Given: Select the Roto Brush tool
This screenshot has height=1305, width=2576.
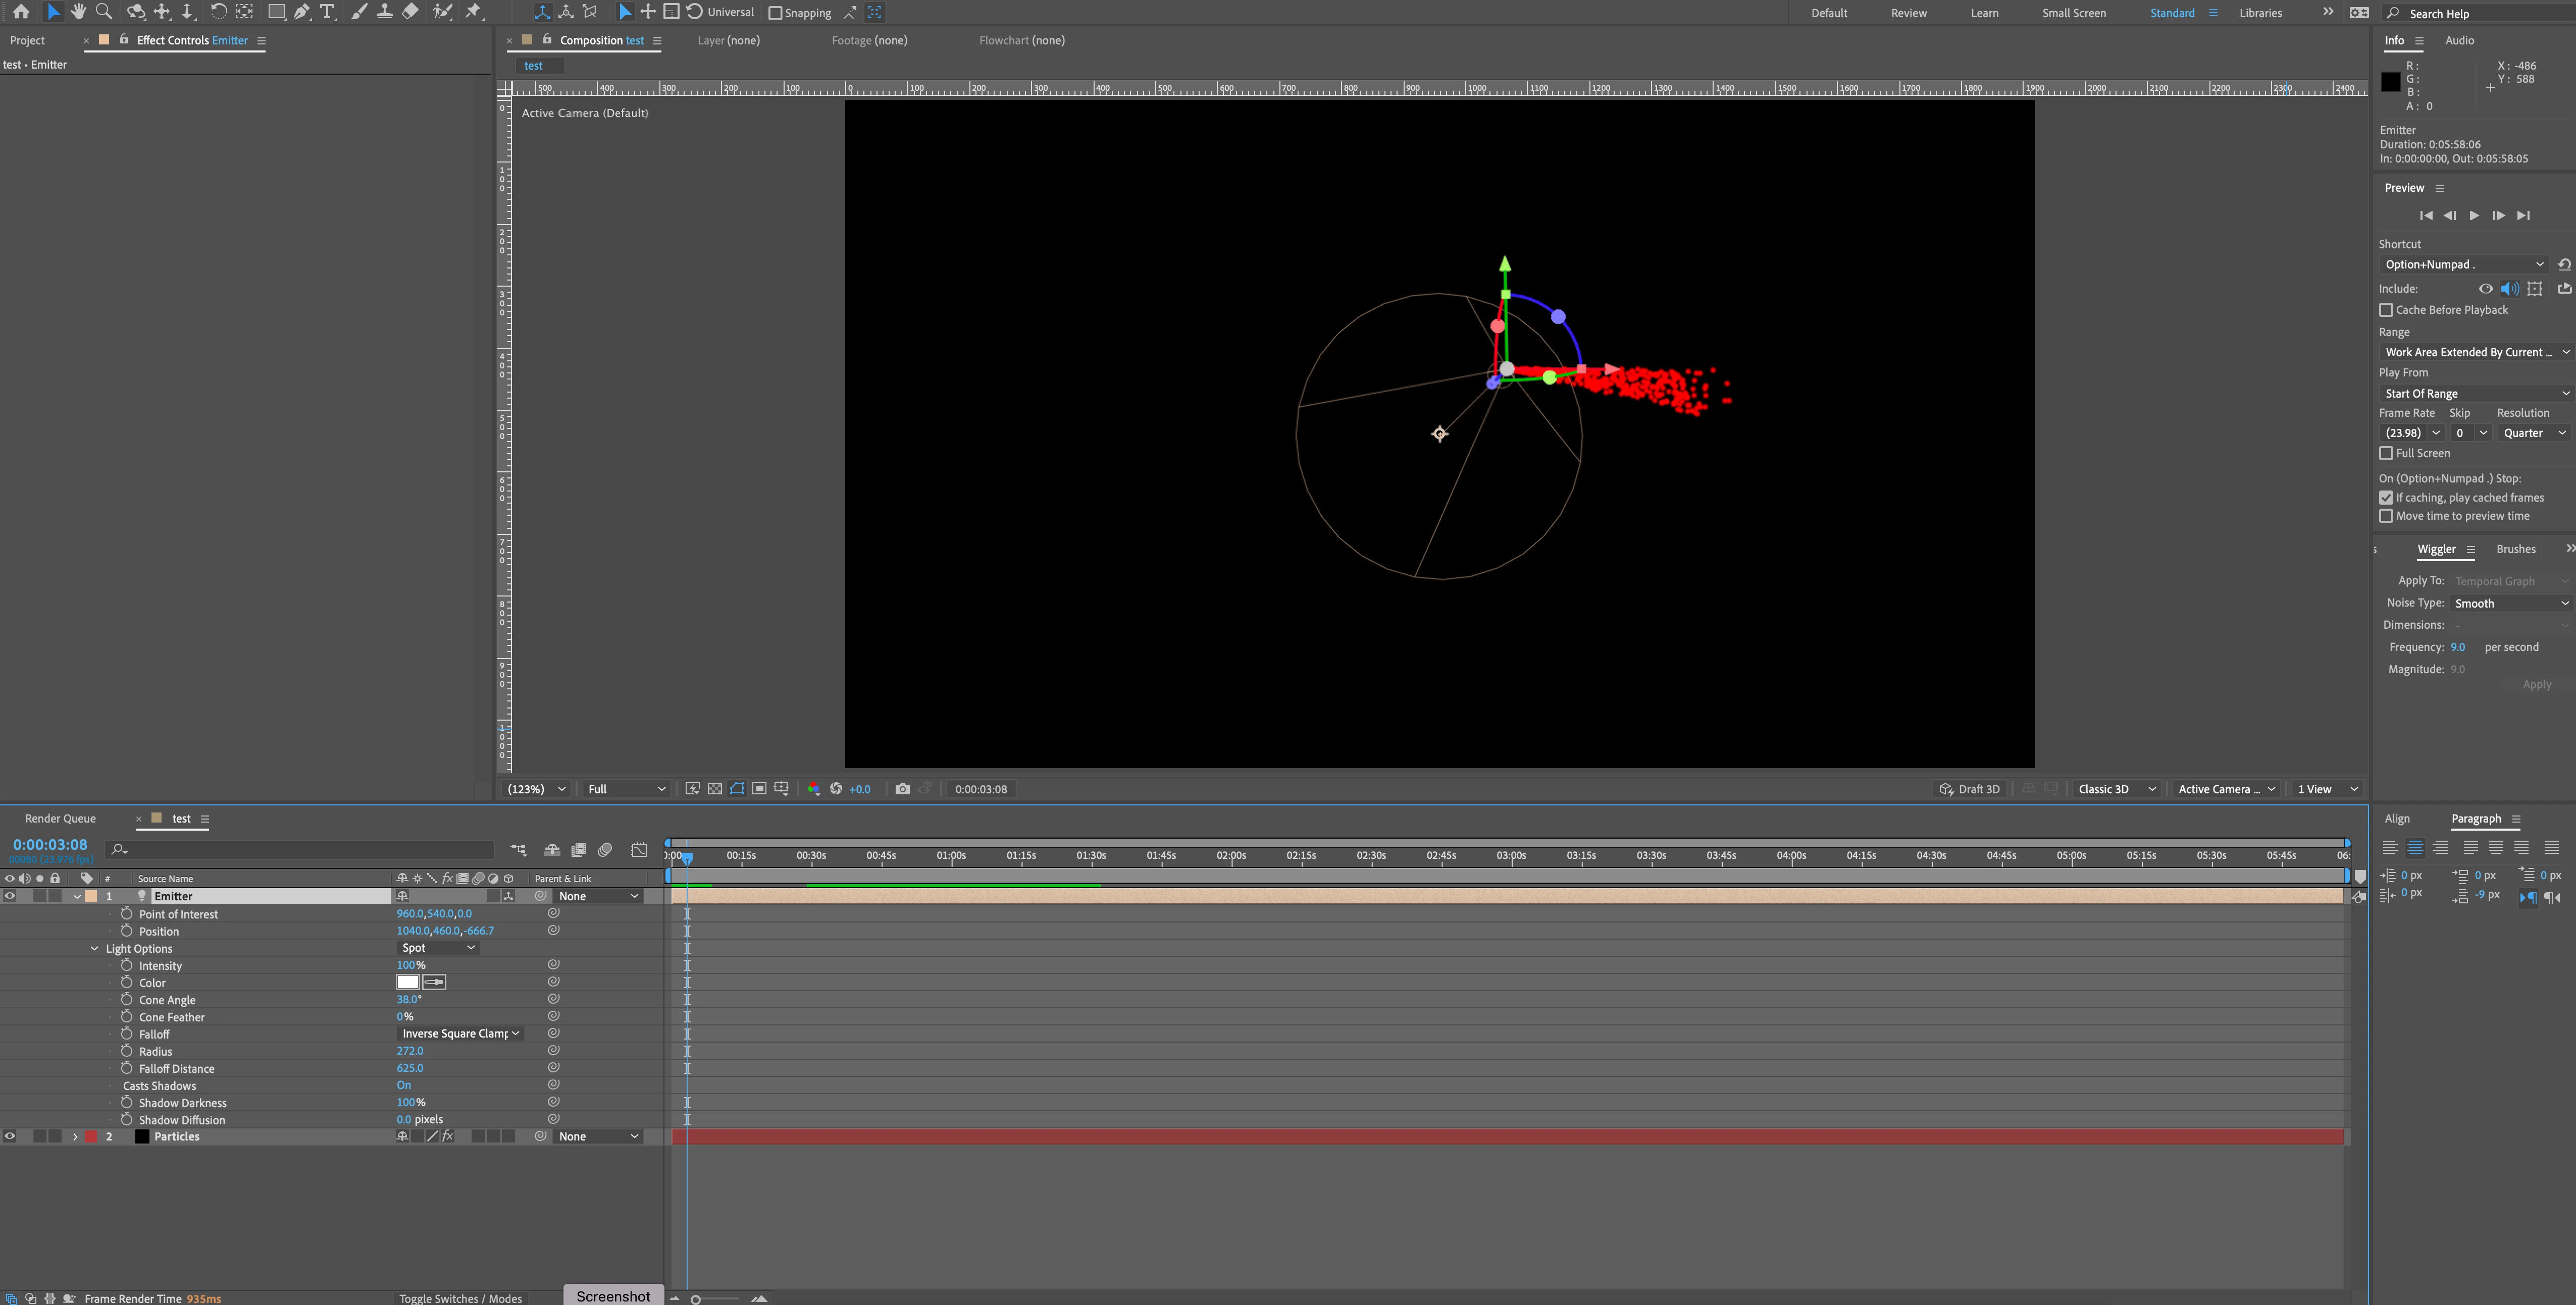Looking at the screenshot, I should click(x=442, y=12).
